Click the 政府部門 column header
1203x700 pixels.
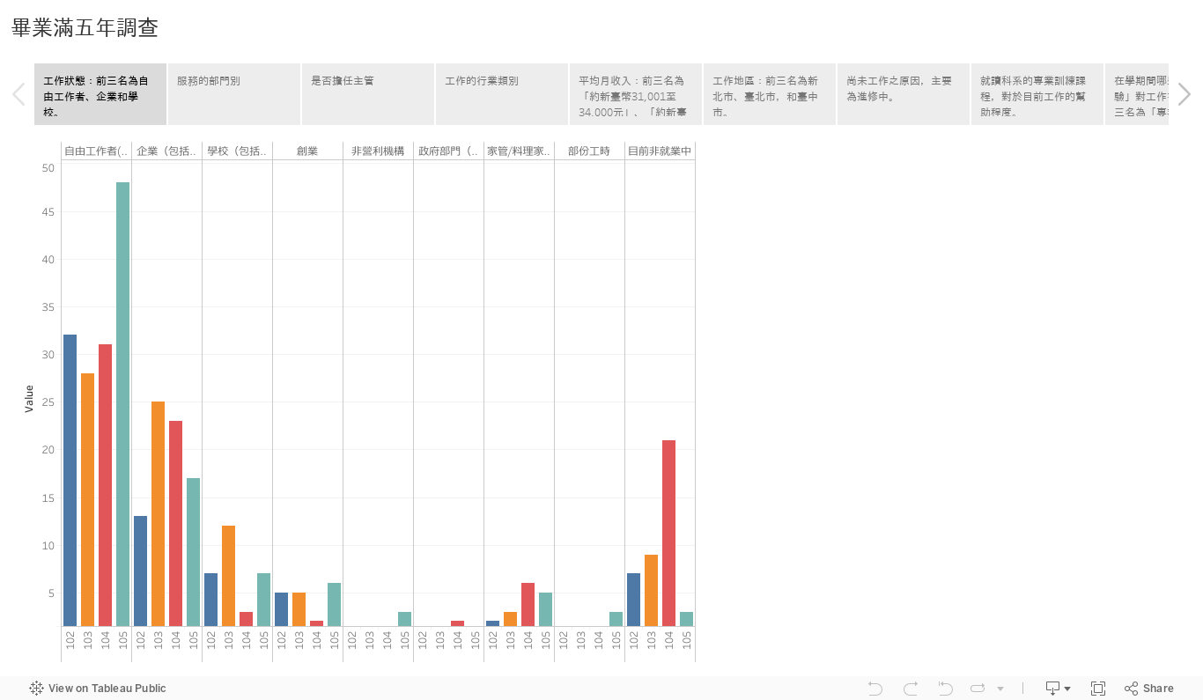click(448, 151)
